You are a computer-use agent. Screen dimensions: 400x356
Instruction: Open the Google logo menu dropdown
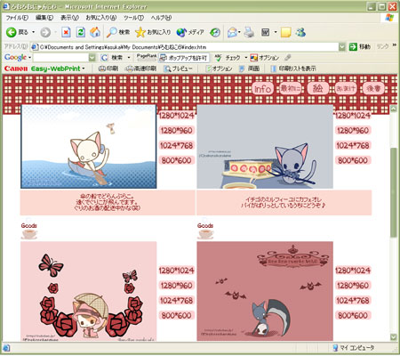click(x=30, y=57)
